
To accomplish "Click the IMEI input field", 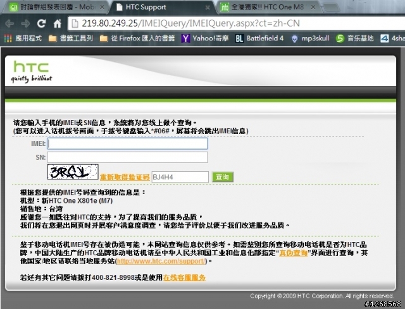I will pos(127,143).
